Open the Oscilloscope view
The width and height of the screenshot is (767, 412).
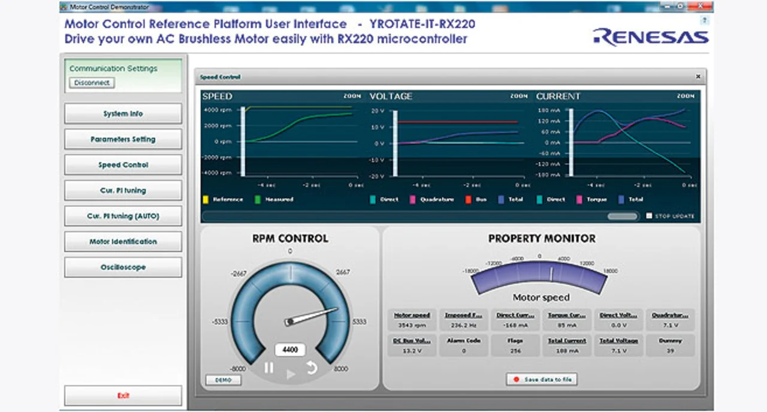point(123,267)
